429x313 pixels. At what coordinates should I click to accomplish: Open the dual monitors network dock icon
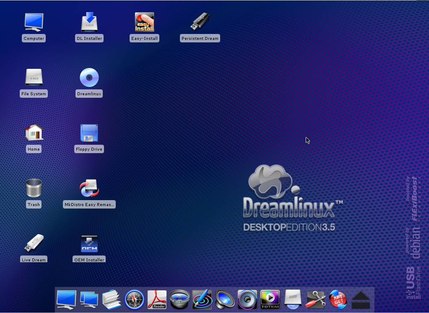89,300
